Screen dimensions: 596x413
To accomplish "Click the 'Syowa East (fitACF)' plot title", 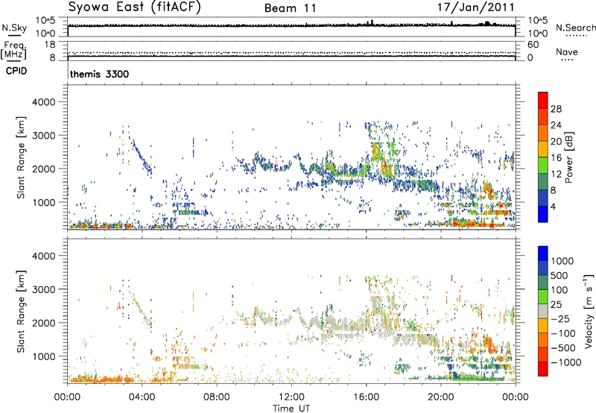I will (134, 7).
